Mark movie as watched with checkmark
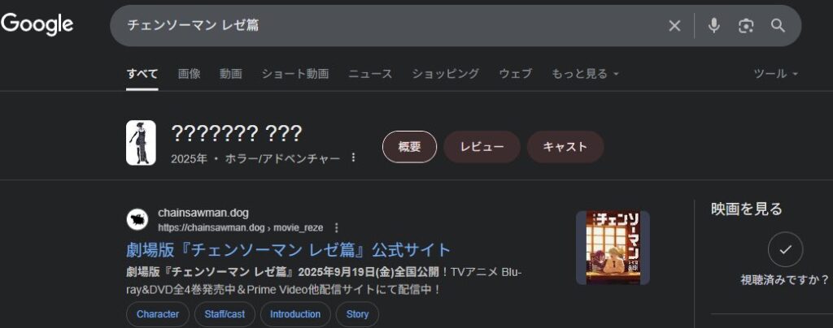The height and width of the screenshot is (328, 833). [785, 250]
